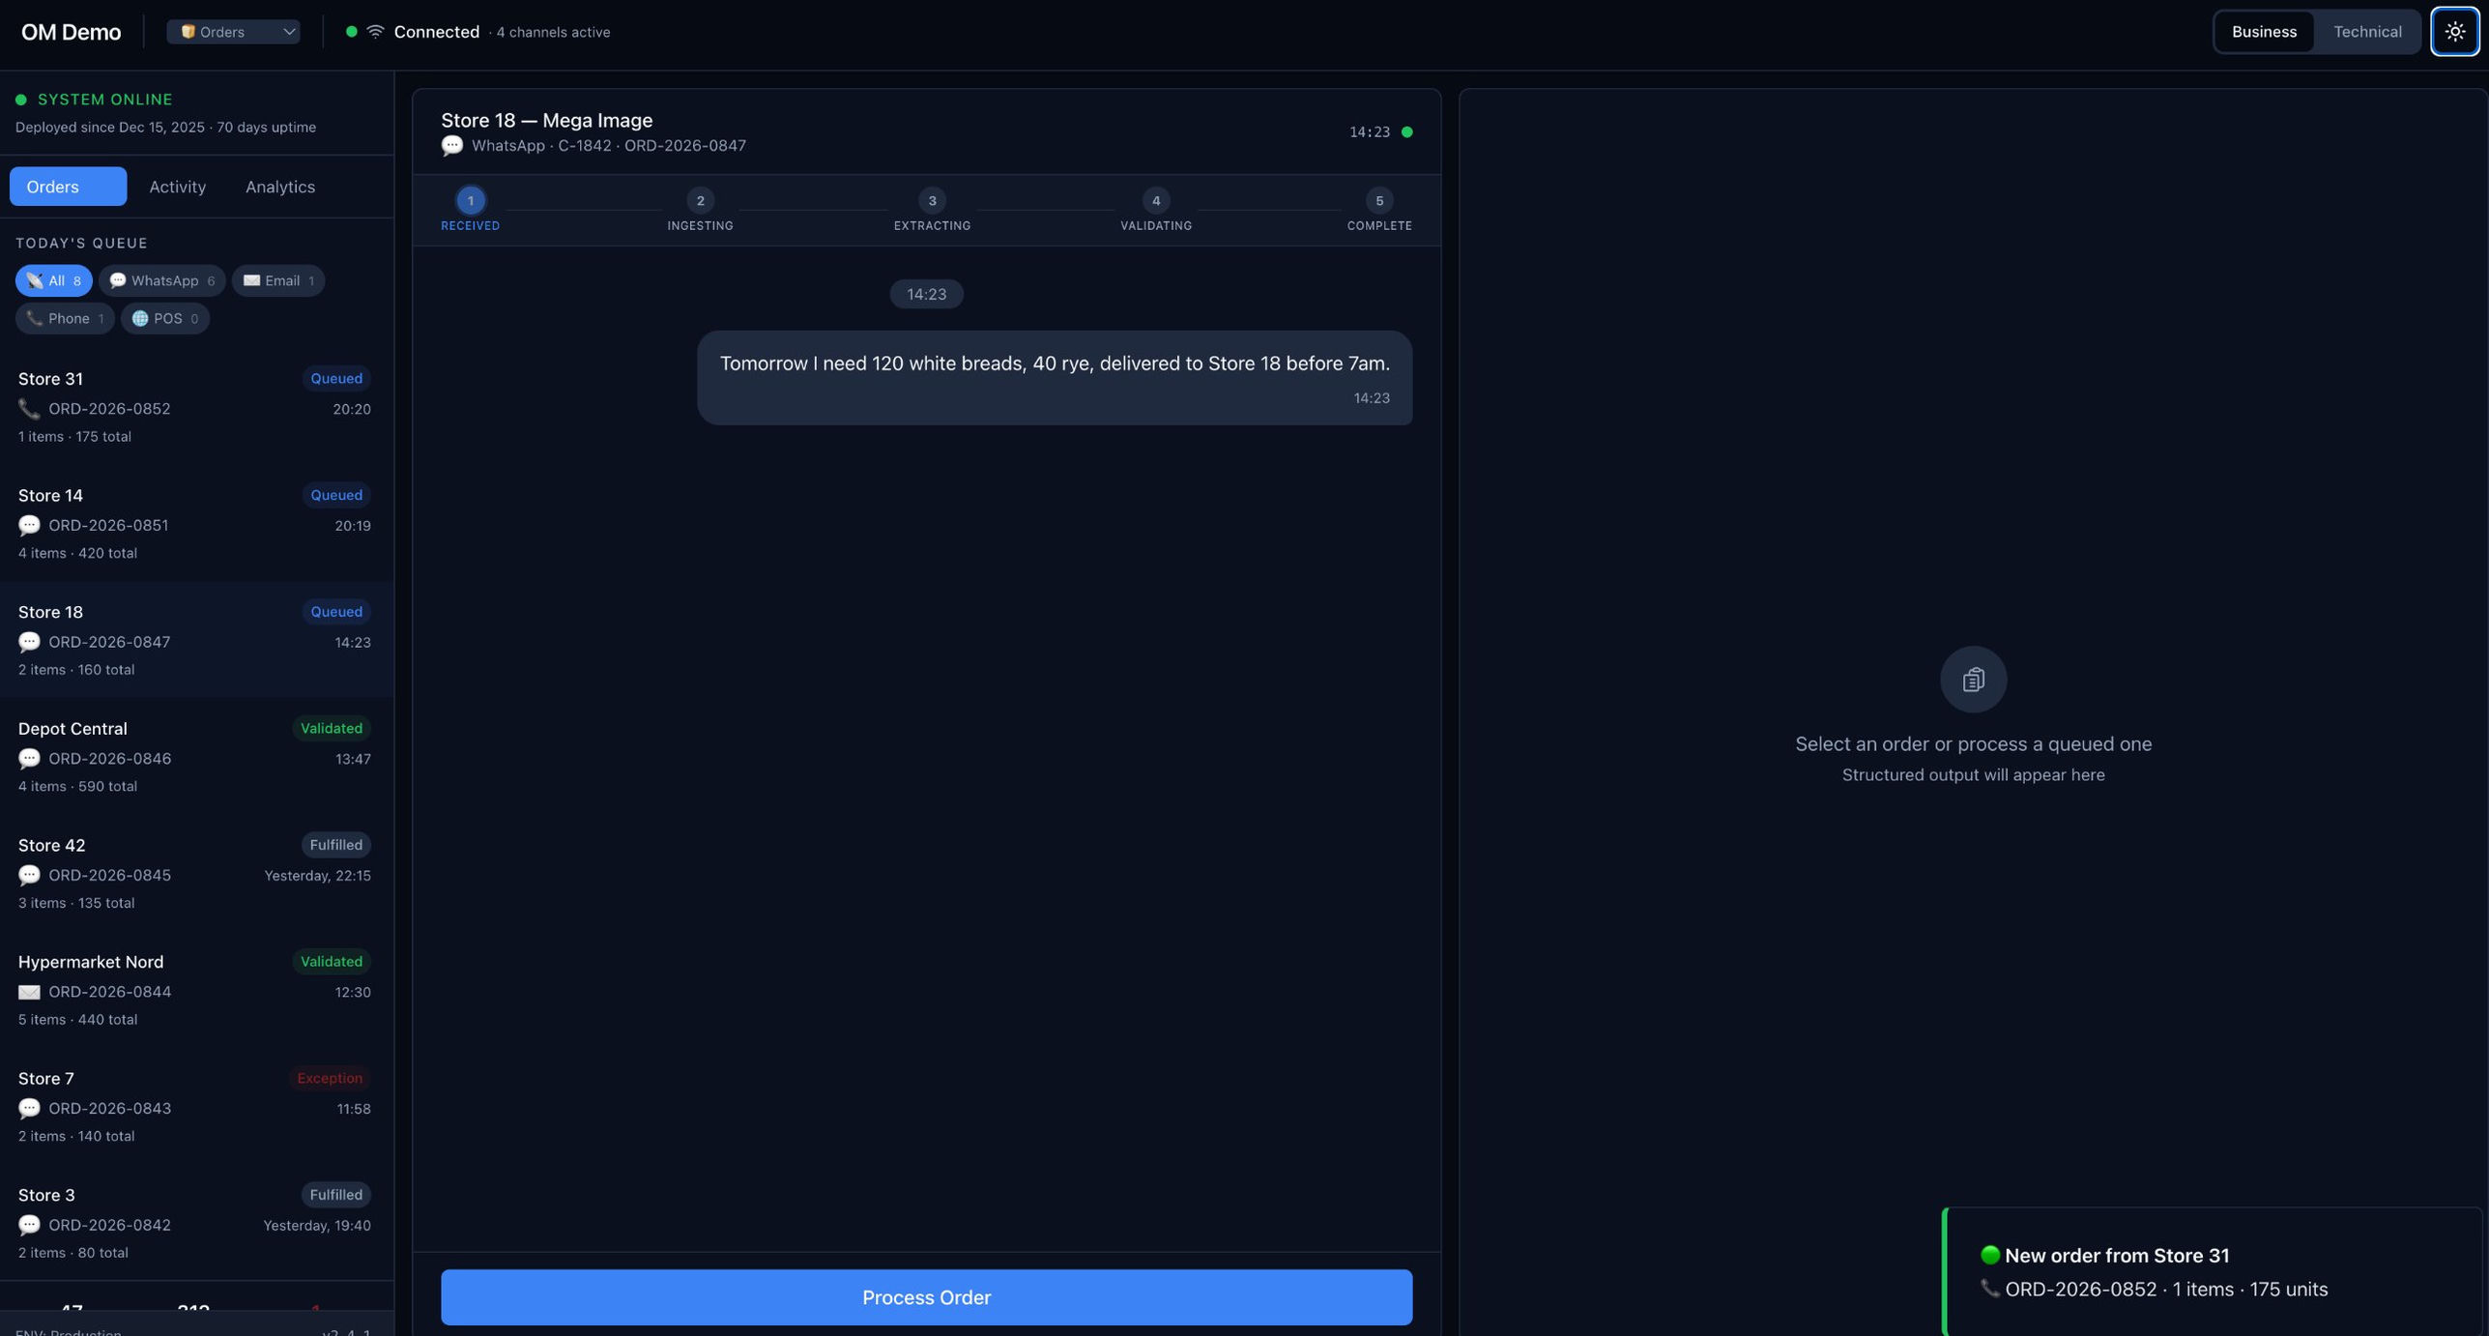The height and width of the screenshot is (1336, 2489).
Task: Click the green SYSTEM ONLINE status dot
Action: coord(20,99)
